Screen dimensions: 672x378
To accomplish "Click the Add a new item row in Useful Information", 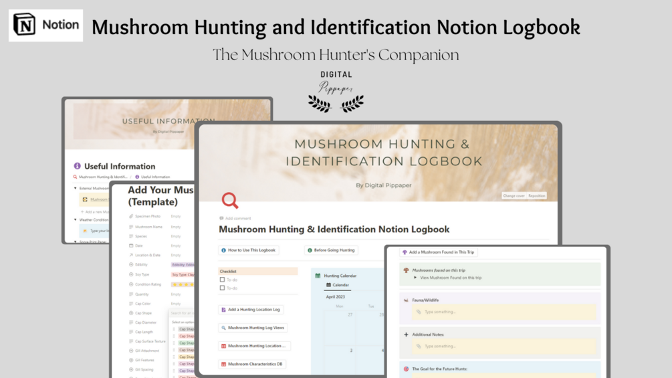I will coord(95,211).
